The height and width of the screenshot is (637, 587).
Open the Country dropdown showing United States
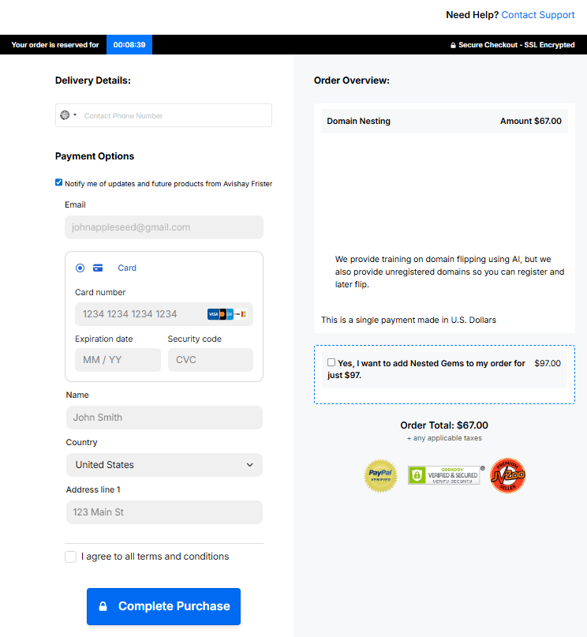(x=164, y=465)
